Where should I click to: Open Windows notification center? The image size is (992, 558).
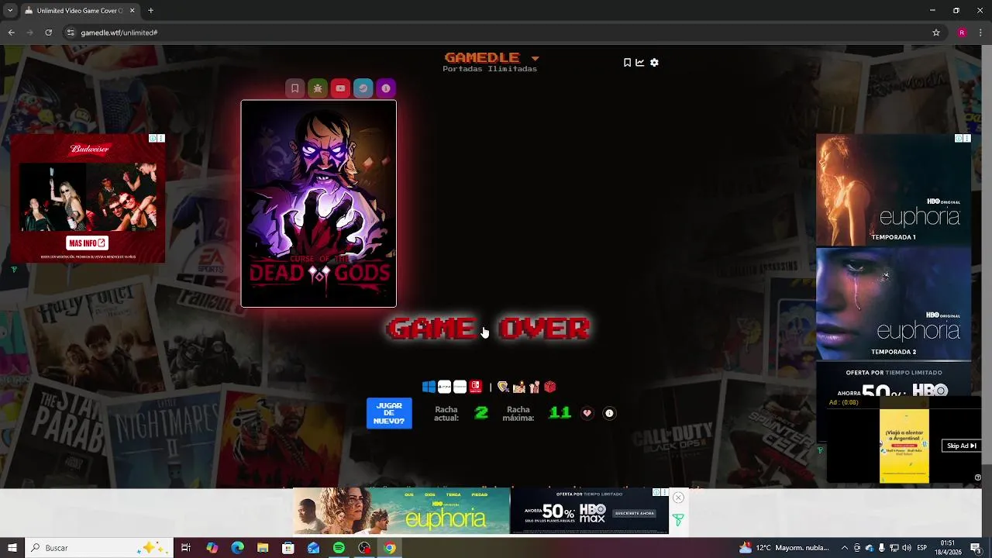tap(975, 548)
